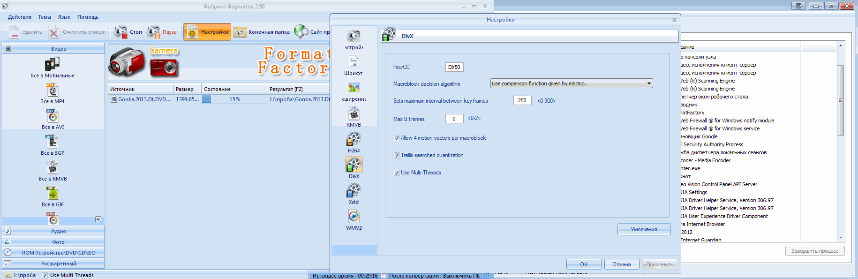858x279 pixels.
Task: Toggle 'Trellis searched quantization' checkbox
Action: [397, 155]
